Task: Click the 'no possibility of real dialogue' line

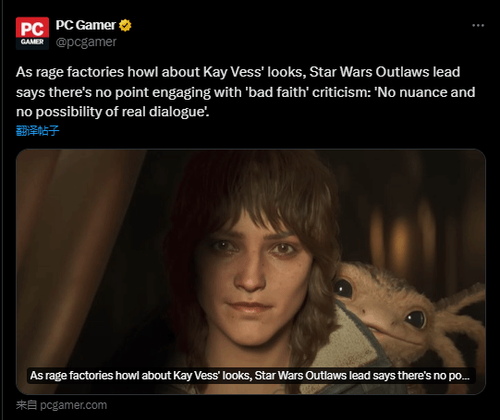Action: coord(112,112)
